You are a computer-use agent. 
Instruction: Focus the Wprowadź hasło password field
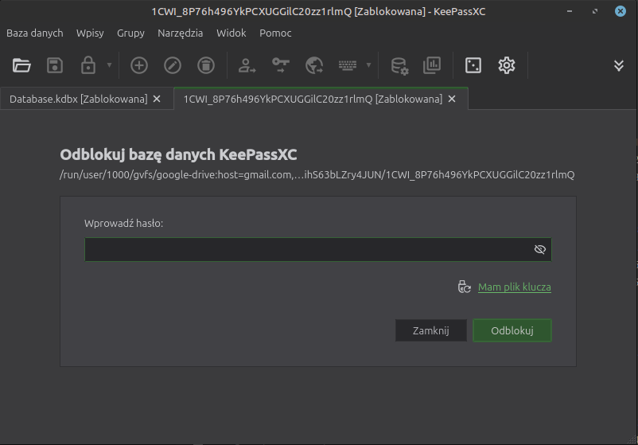point(306,250)
